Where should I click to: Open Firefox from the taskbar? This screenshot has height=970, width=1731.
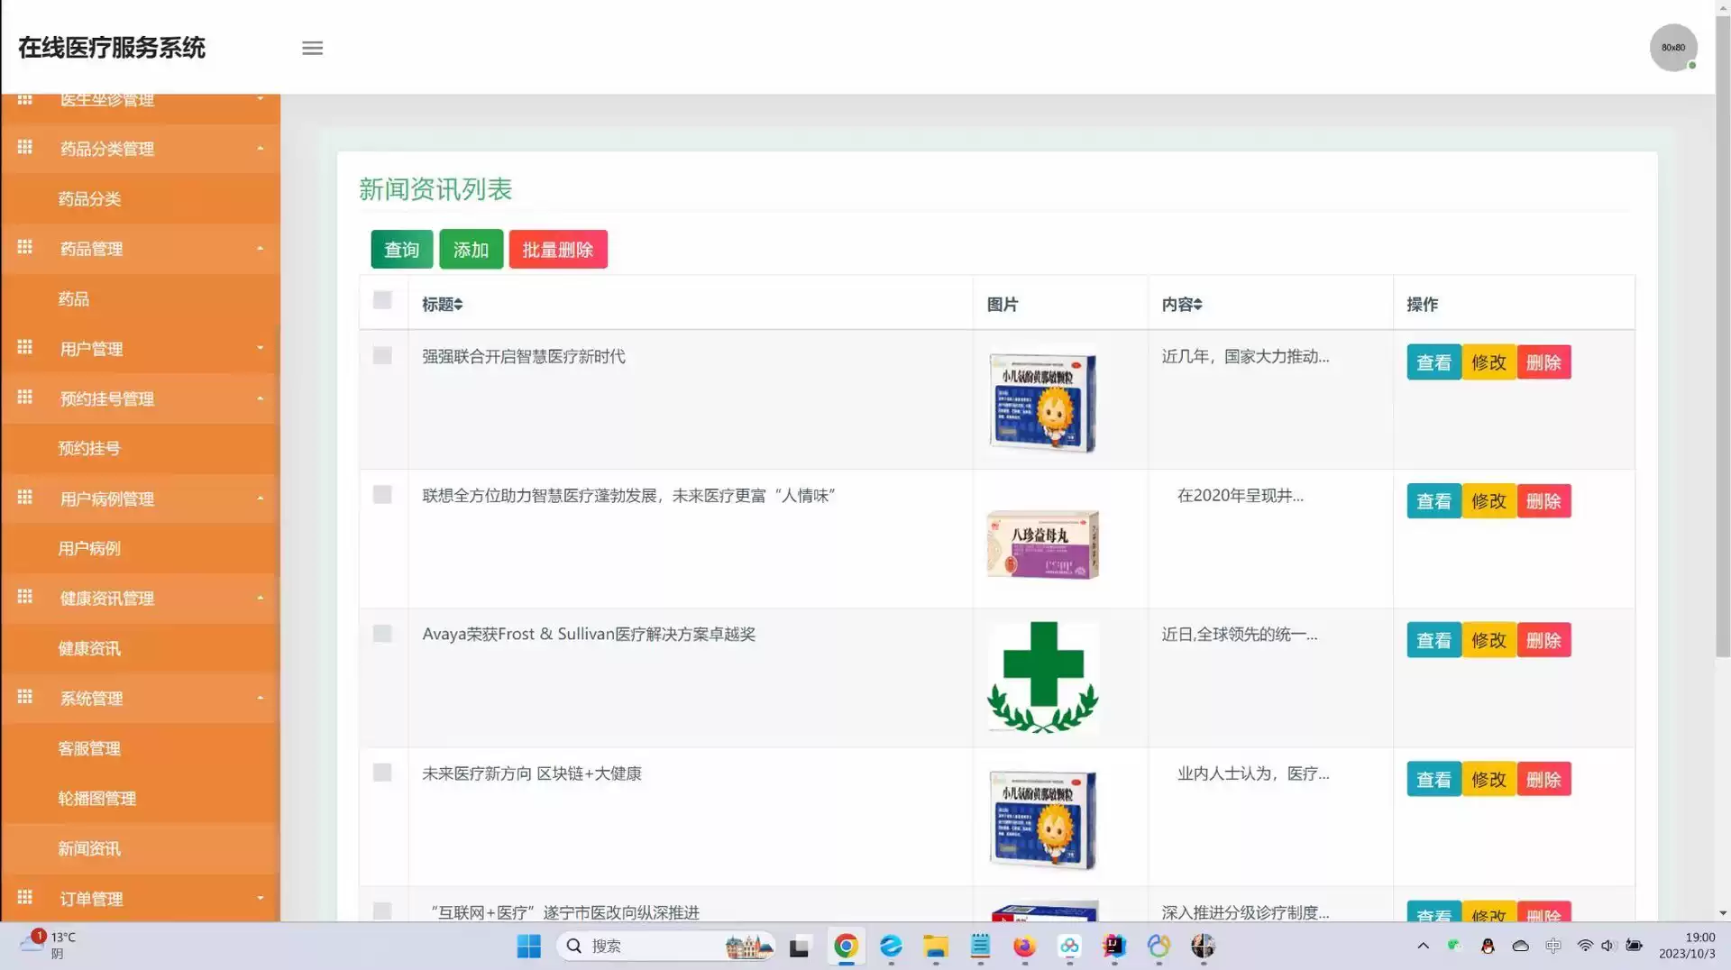point(1024,946)
